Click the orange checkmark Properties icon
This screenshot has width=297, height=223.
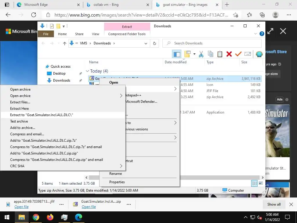(x=238, y=54)
